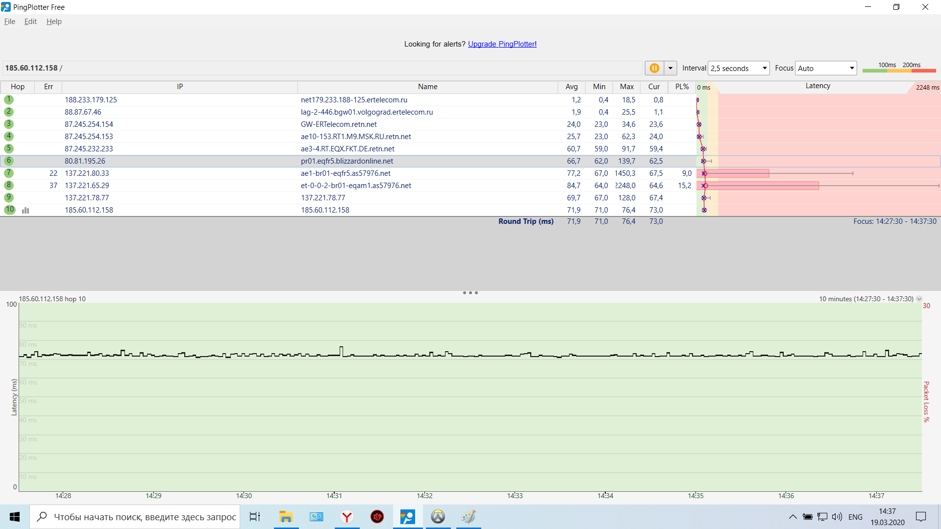Click the 100ms/200ms latency color scale legend
This screenshot has width=941, height=529.
click(x=899, y=68)
